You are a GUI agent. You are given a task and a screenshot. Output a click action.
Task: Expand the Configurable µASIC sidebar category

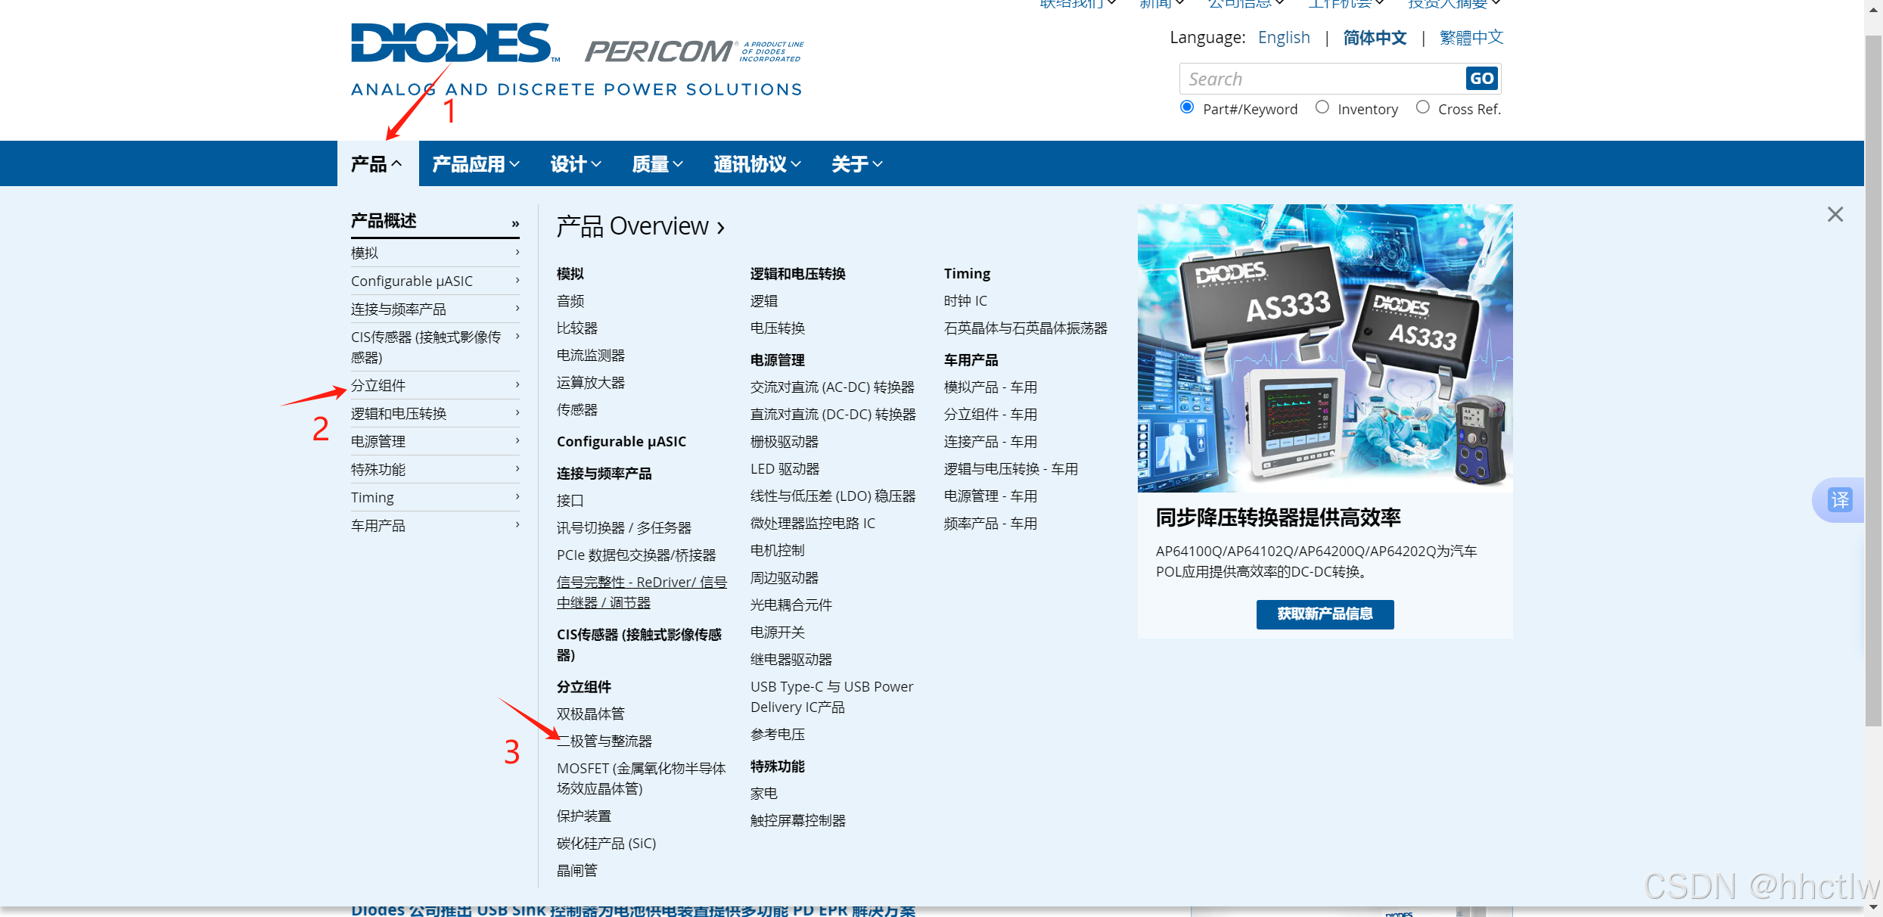click(x=435, y=281)
